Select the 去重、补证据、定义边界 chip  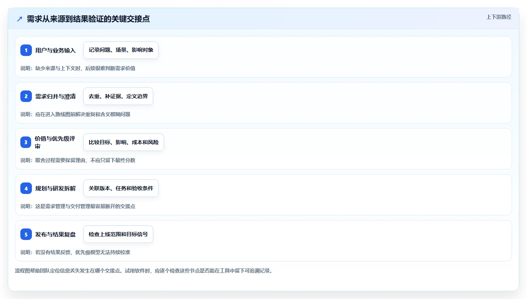click(118, 96)
